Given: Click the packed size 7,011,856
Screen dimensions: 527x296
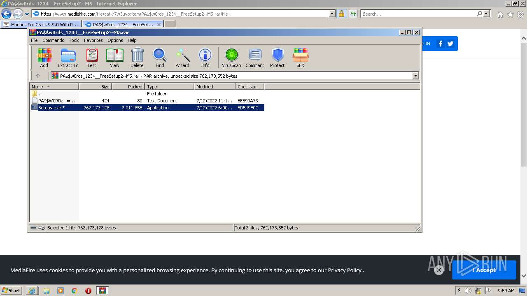Looking at the screenshot, I should point(132,108).
